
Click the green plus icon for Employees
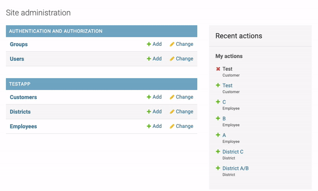coord(149,126)
